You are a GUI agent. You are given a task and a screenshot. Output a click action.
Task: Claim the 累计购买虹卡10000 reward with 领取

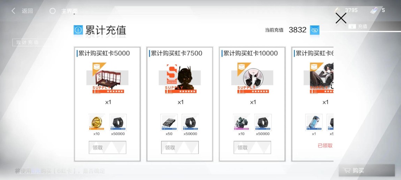pyautogui.click(x=252, y=147)
